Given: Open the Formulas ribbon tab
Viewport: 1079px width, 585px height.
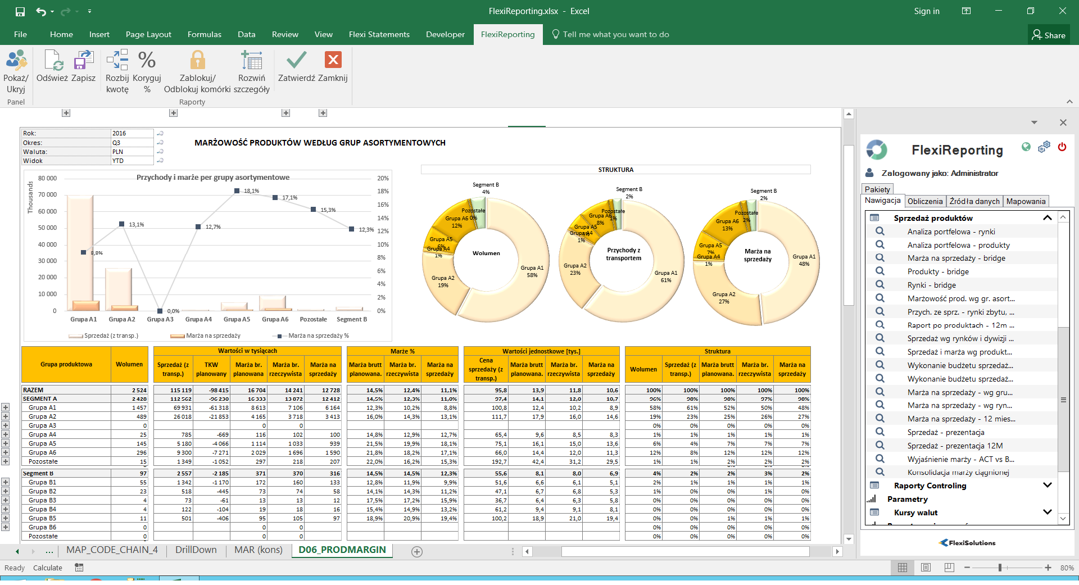Looking at the screenshot, I should 204,34.
